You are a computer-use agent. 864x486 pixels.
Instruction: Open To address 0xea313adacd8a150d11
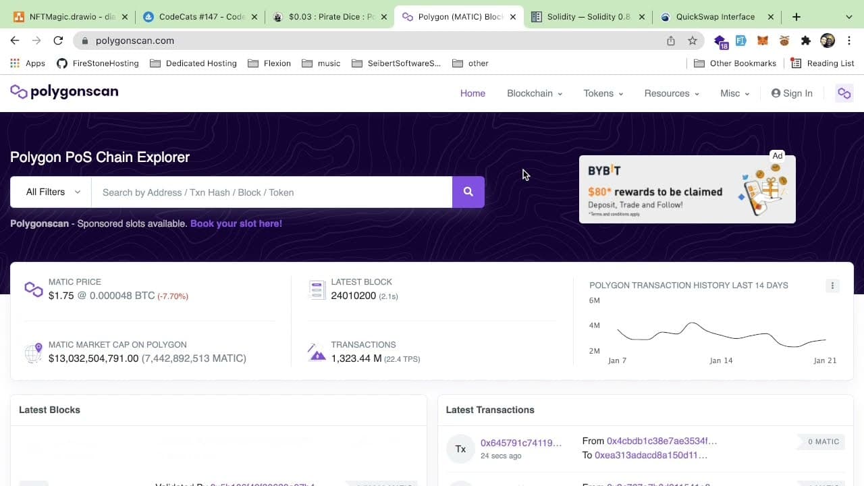point(651,455)
